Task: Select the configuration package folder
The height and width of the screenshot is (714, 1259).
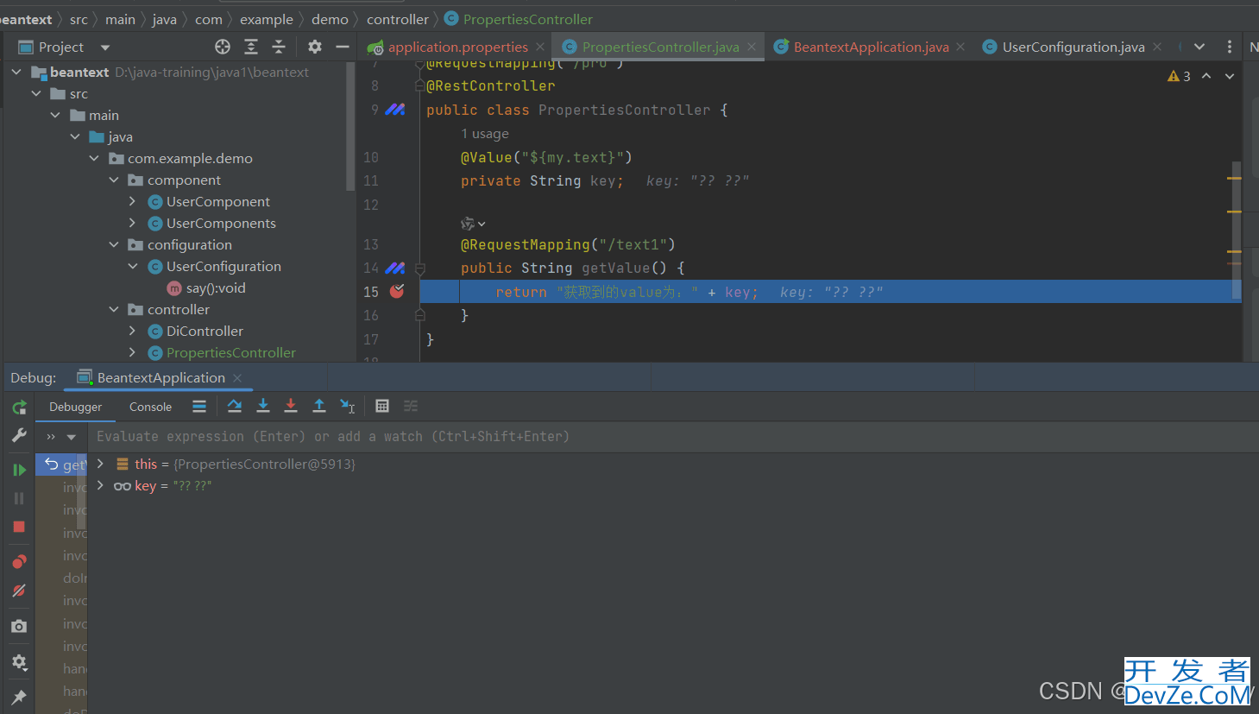Action: 190,244
